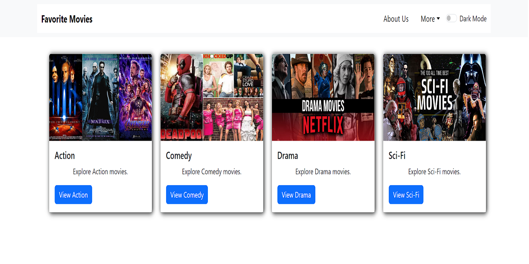Screen dimensions: 529x264
Task: Select the Drama heading on its card
Action: coord(288,156)
